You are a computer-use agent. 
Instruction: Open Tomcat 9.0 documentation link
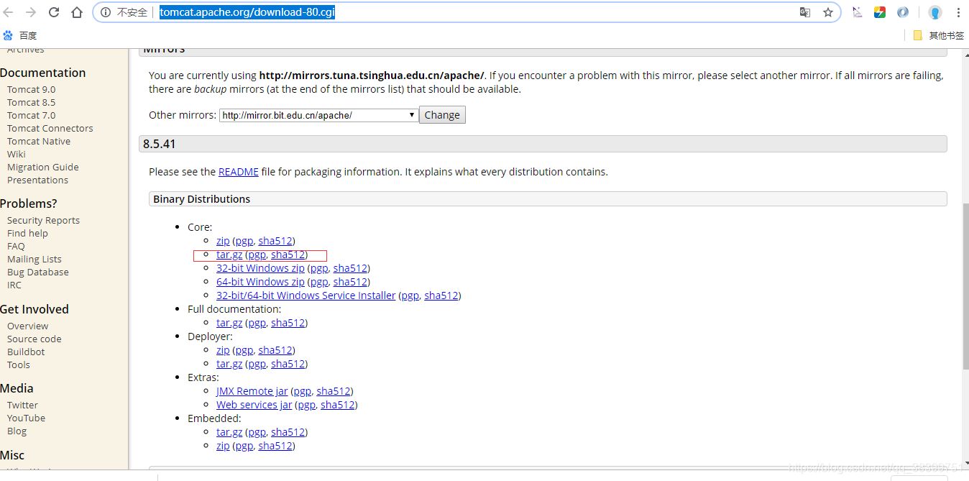click(31, 89)
